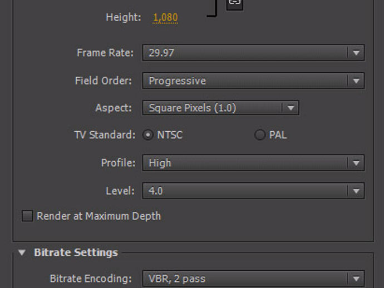Click the Bitrate Settings heading text

[x=76, y=252]
